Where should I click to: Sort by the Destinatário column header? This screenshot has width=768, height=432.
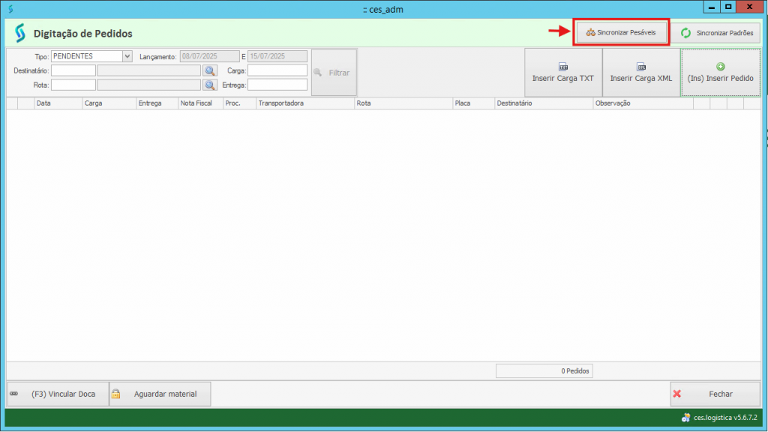tap(544, 103)
